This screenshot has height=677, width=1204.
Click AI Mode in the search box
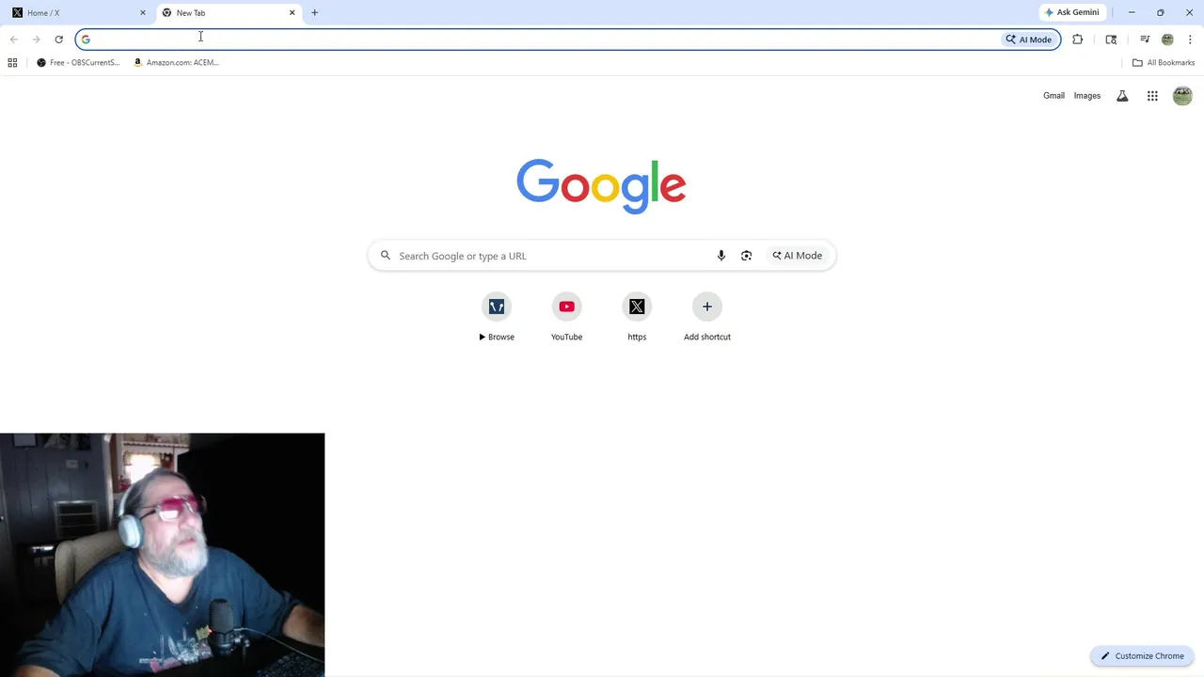(x=798, y=256)
